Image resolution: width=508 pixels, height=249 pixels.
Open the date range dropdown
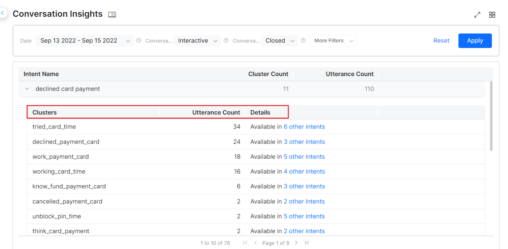pos(85,41)
